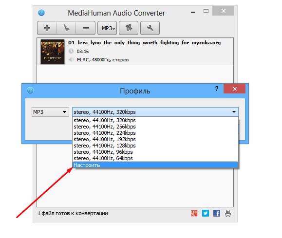Choose stereo, 44100Hz, 96kbps option
Screen dimensions: 282x238
coord(155,152)
